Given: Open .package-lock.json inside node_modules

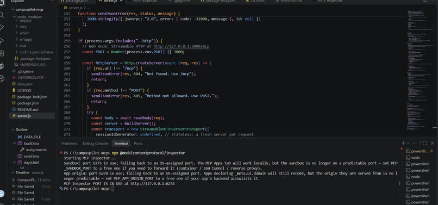Looking at the screenshot, I should point(35,58).
